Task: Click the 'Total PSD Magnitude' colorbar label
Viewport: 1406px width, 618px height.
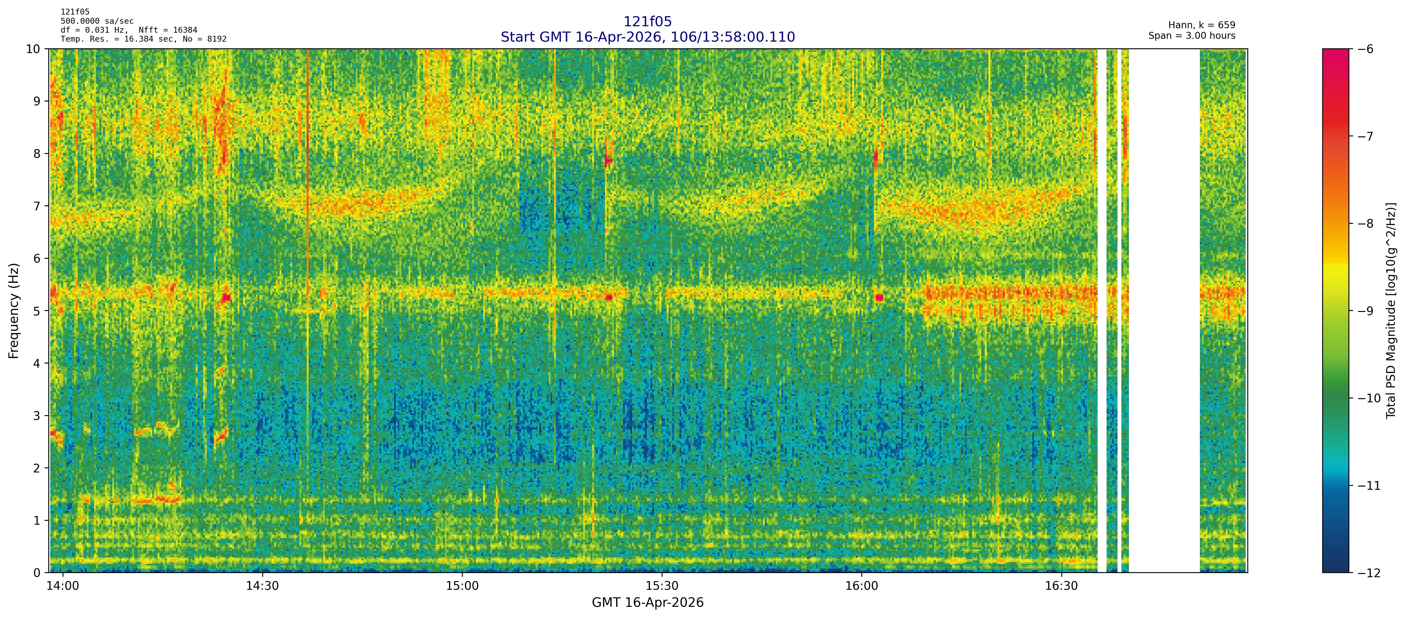Action: 1391,311
